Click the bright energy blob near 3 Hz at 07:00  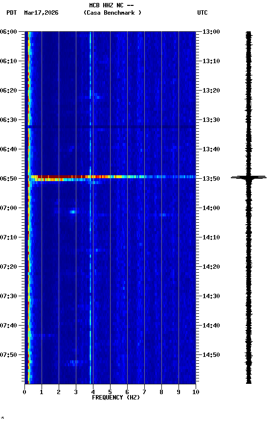click(73, 212)
